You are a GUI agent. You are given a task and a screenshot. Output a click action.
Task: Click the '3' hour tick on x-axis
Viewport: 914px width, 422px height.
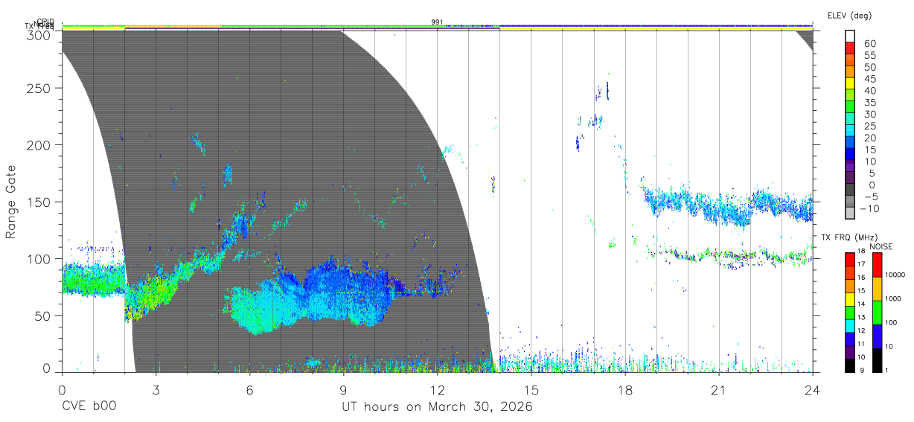[156, 389]
